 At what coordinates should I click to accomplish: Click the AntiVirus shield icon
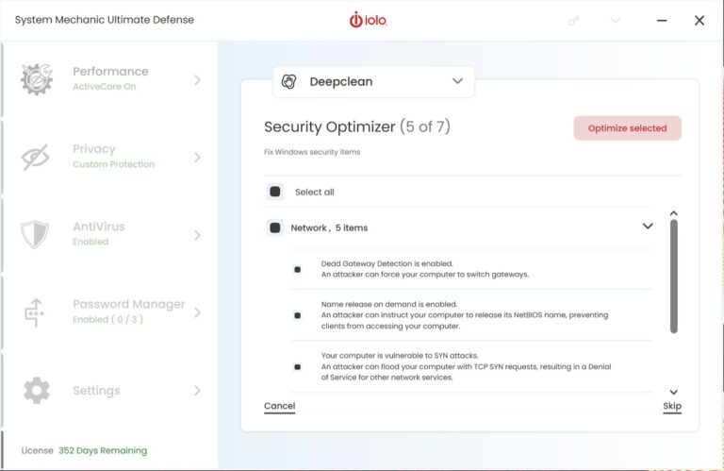tap(36, 234)
